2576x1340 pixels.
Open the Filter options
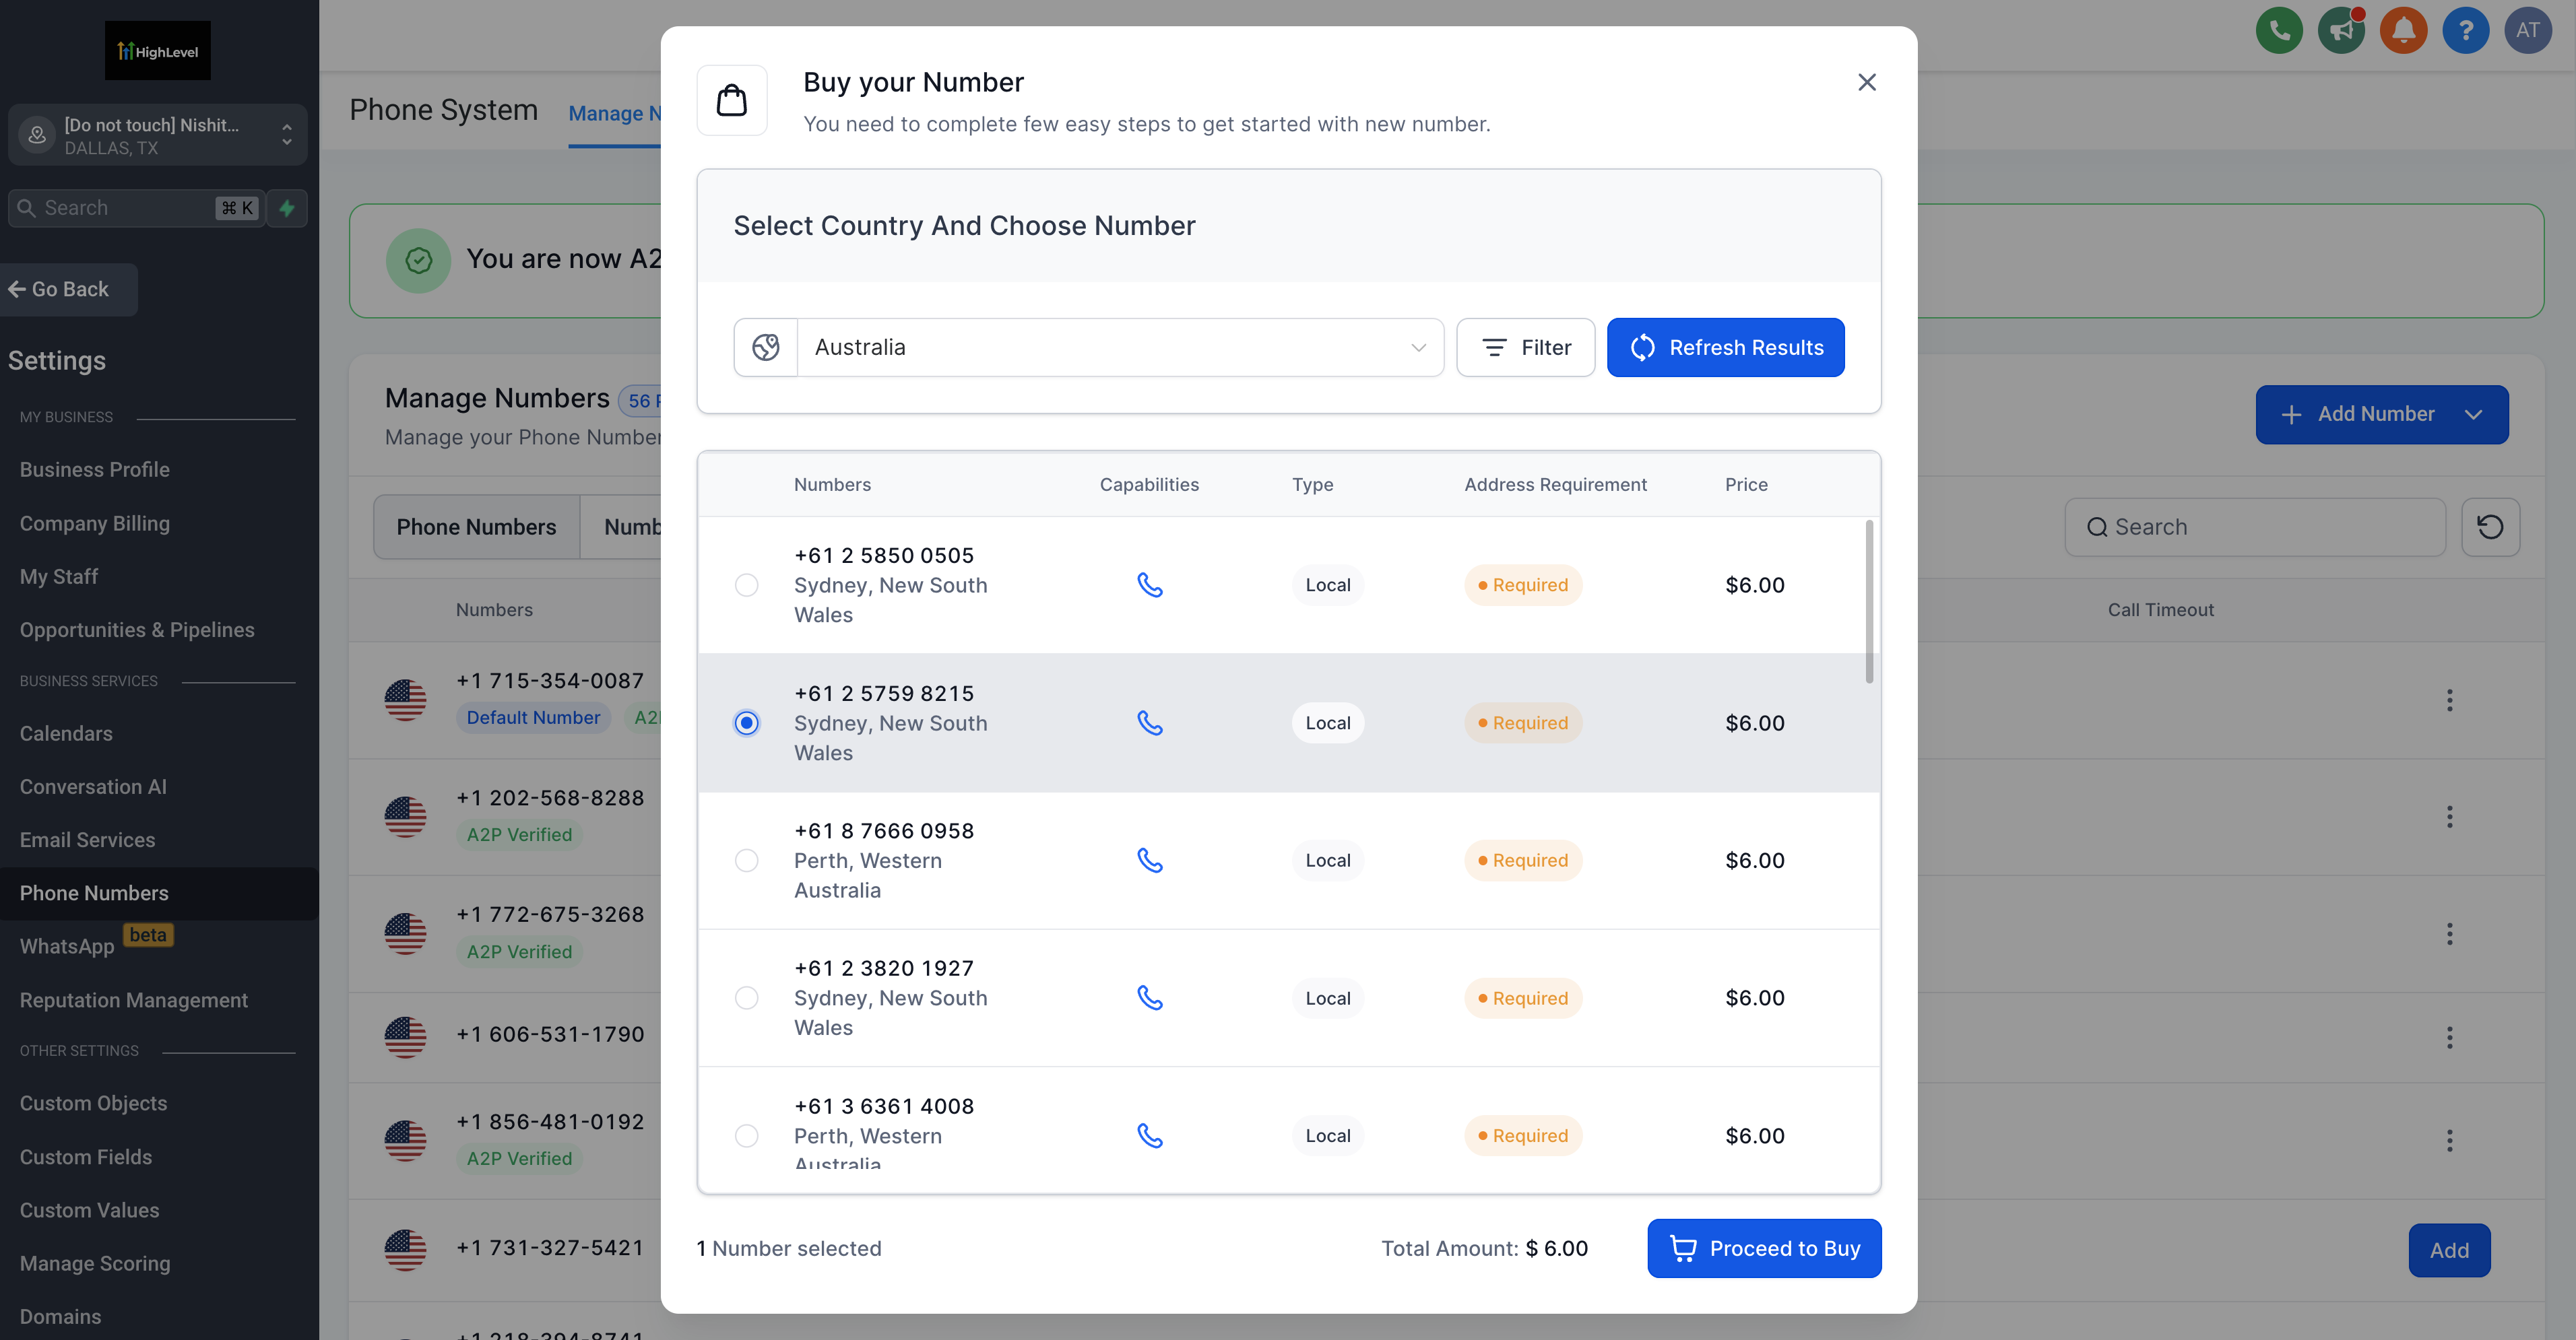click(x=1525, y=347)
